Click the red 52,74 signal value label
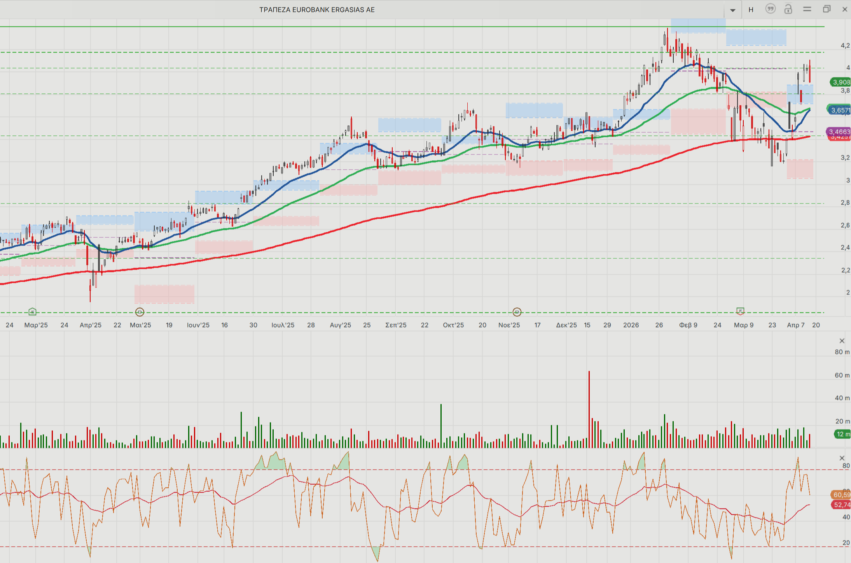The height and width of the screenshot is (563, 851). [x=841, y=505]
